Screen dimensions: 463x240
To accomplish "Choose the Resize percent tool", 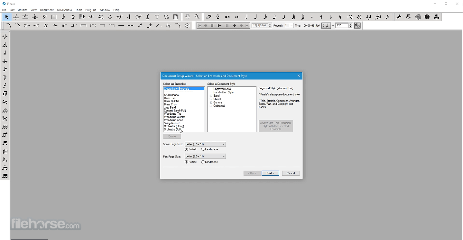I will (166, 17).
